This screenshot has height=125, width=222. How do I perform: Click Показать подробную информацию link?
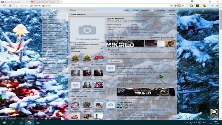(x=148, y=33)
